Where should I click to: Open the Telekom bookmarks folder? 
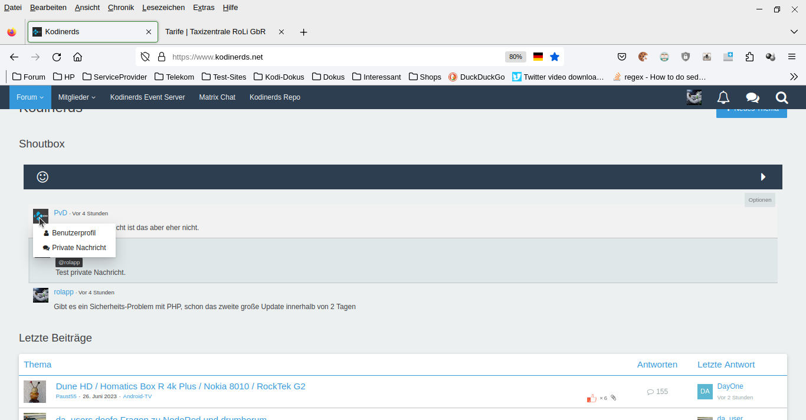pyautogui.click(x=174, y=77)
